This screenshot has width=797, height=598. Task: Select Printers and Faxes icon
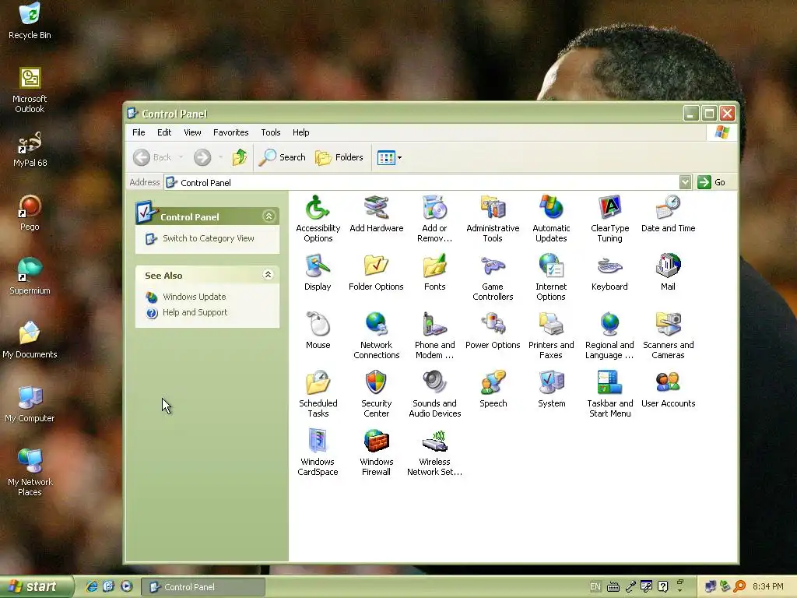551,336
